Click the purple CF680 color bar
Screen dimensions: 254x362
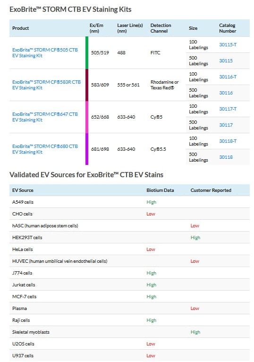pos(87,149)
